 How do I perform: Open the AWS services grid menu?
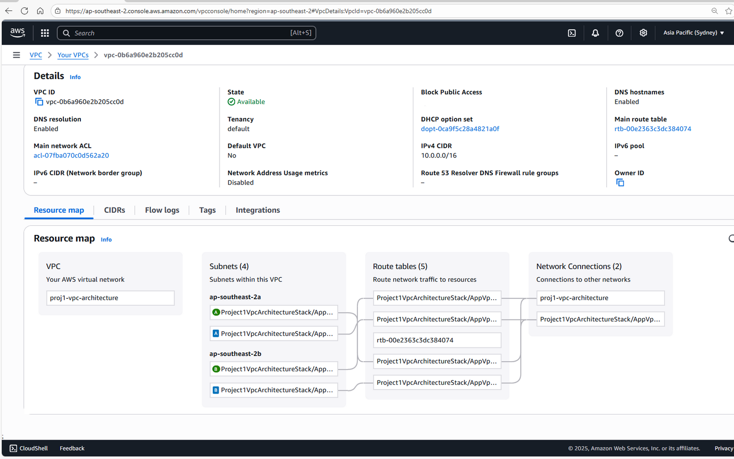(45, 33)
